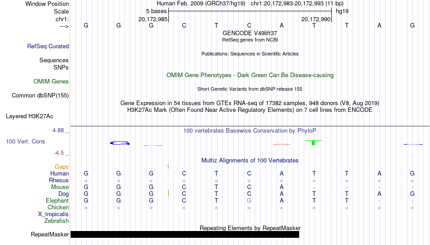430x245 pixels.
Task: Click the 20,172,985 position marker
Action: [x=153, y=19]
